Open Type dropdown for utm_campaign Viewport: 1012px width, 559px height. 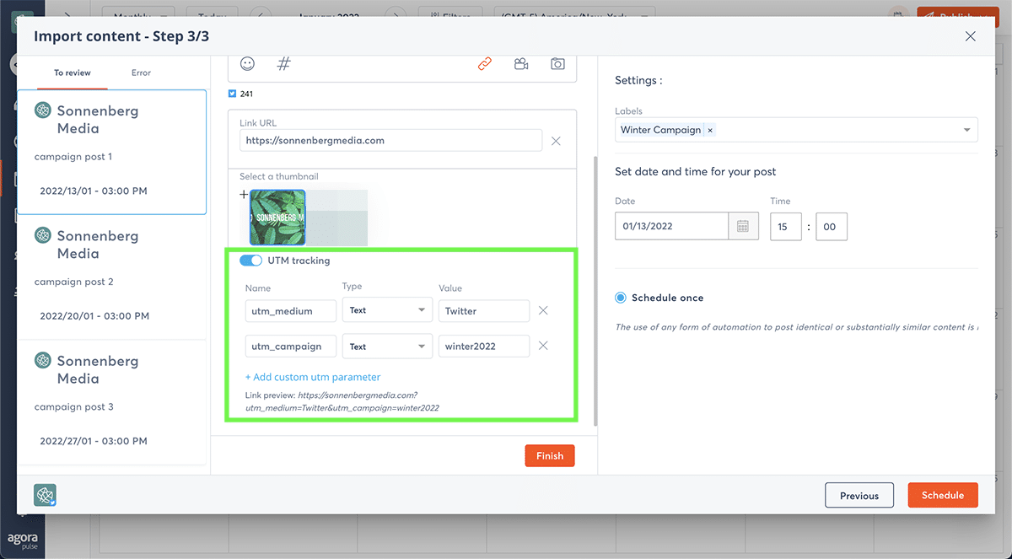387,346
